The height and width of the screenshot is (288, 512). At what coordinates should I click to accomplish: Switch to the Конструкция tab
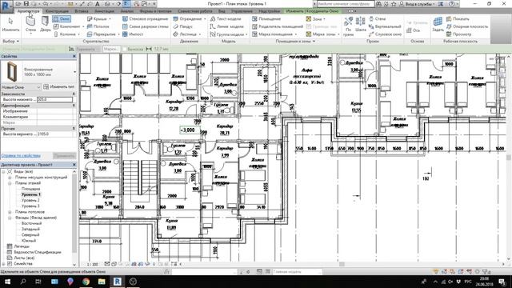[57, 11]
